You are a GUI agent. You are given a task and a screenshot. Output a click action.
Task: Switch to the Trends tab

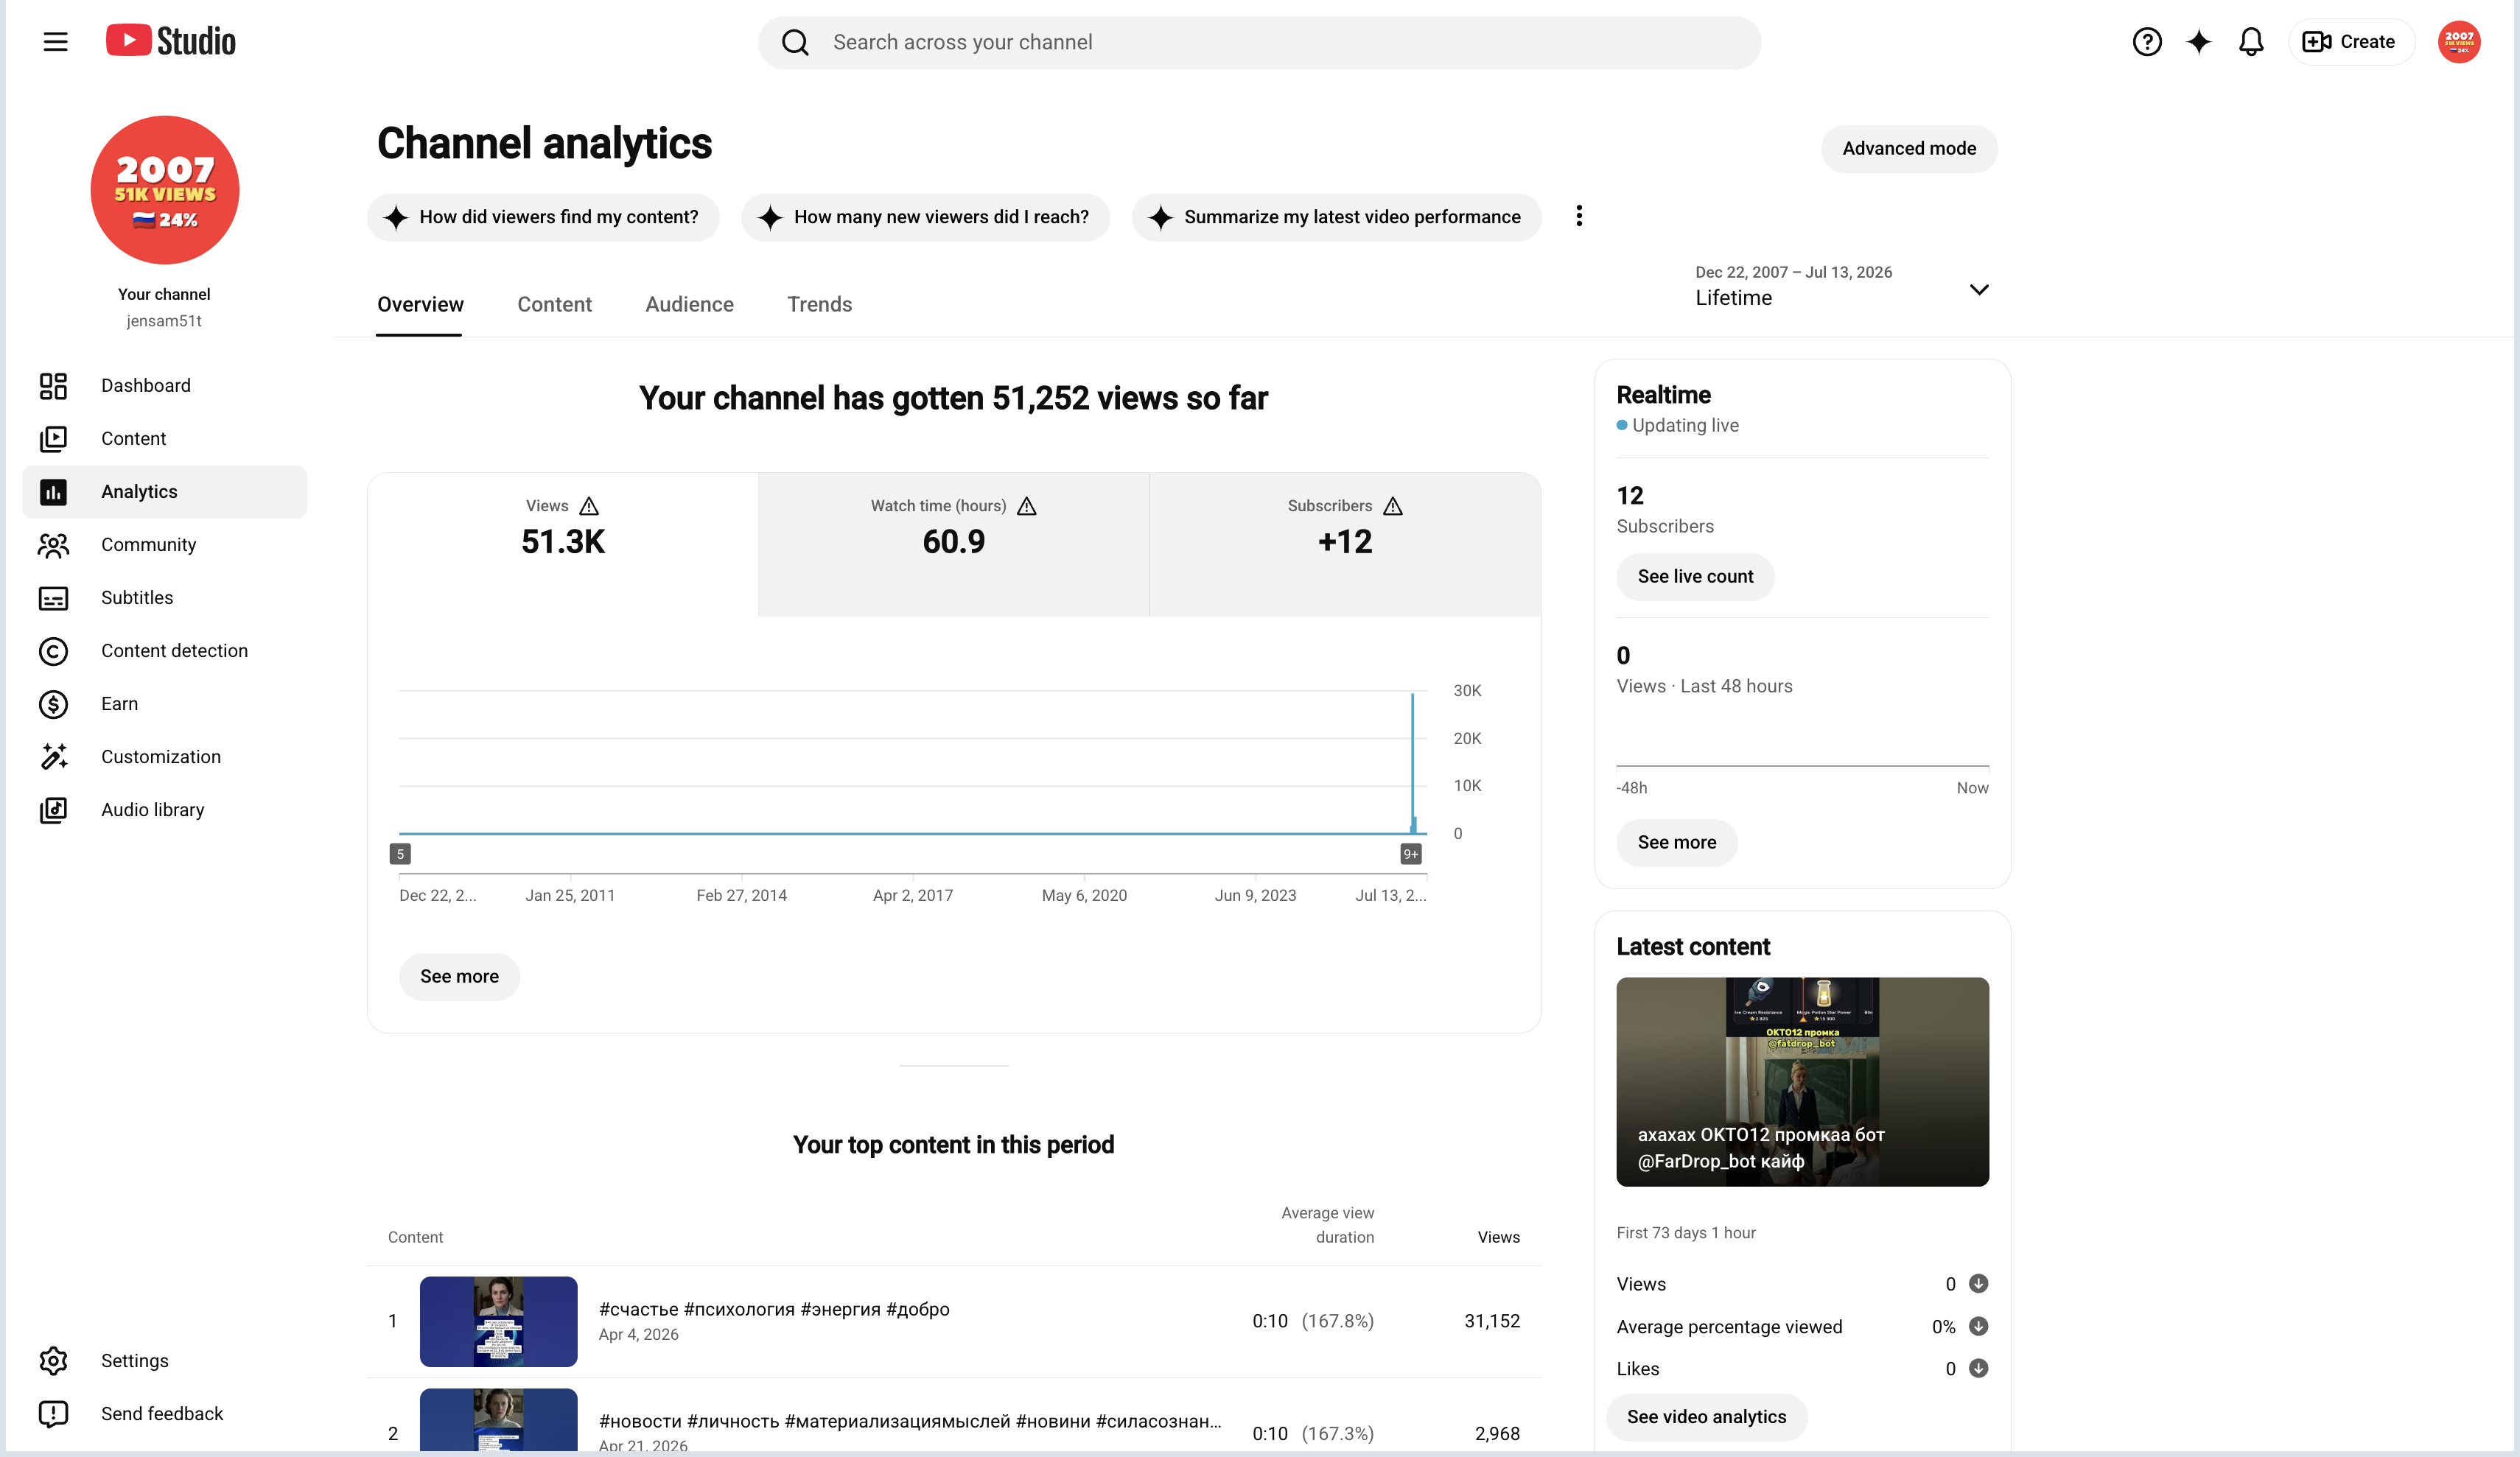point(819,304)
